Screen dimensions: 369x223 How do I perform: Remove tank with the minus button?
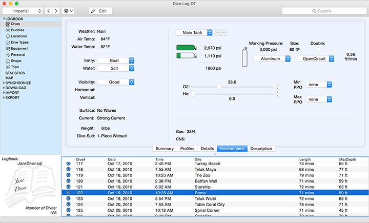coord(224,33)
